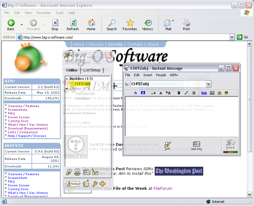Open the View menu in Internet Explorer

(28, 13)
